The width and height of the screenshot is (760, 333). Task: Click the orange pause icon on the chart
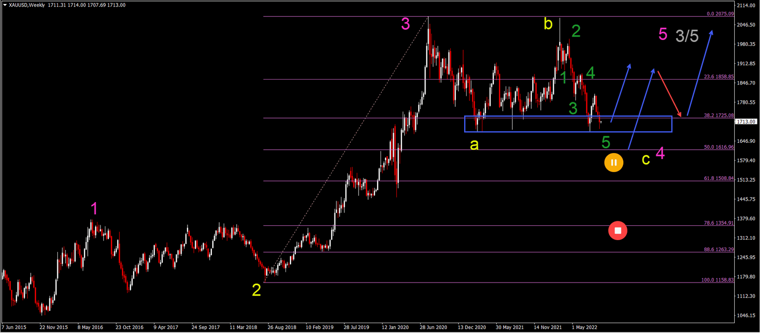[x=614, y=163]
